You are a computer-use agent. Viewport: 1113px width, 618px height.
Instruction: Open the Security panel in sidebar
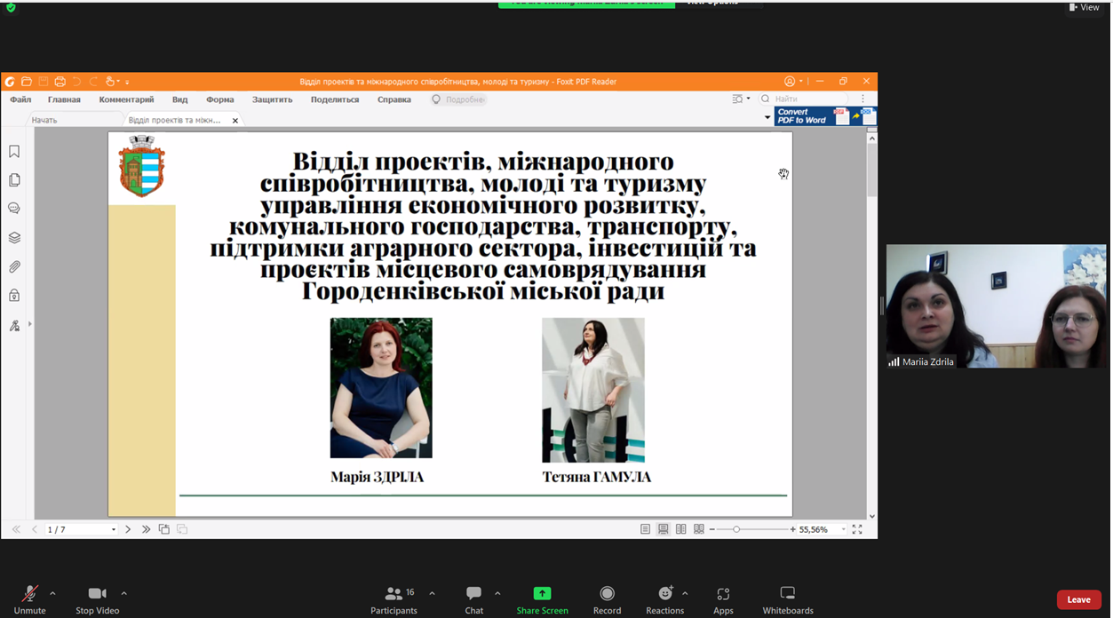point(13,295)
